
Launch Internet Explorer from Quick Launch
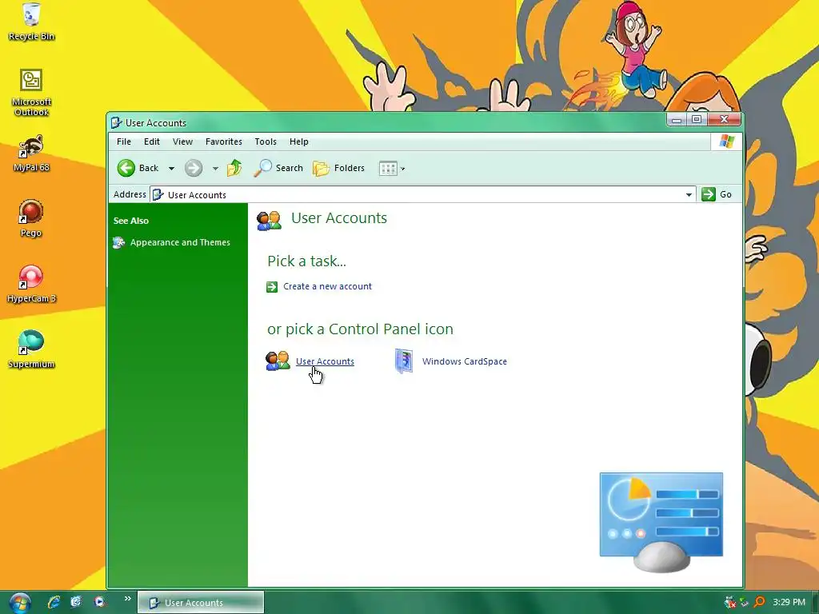54,602
